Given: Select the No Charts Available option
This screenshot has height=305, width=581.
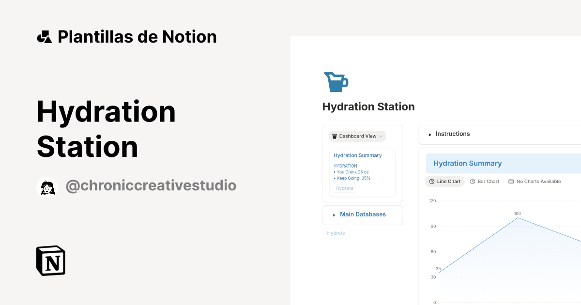Looking at the screenshot, I should [x=535, y=181].
